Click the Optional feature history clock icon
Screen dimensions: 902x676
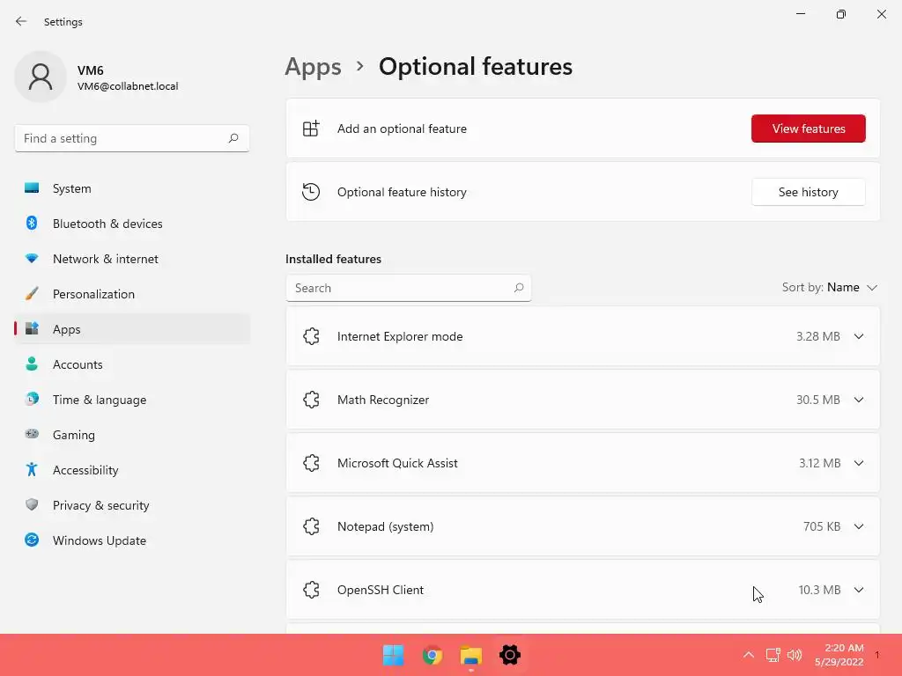click(311, 192)
